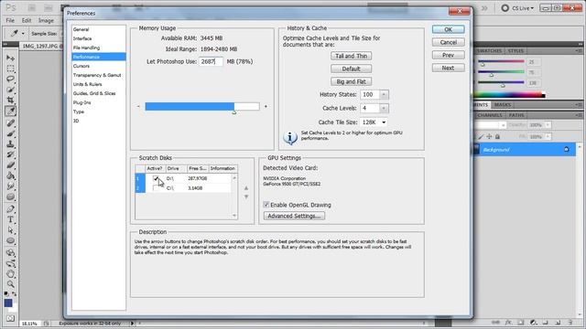The image size is (586, 329).
Task: Select the Paint Bucket tool
Action: [10, 175]
